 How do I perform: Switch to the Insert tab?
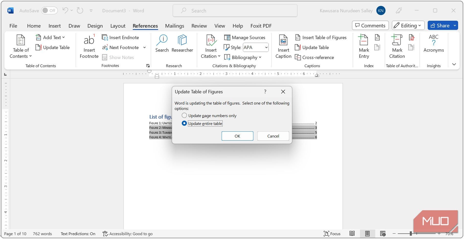[x=54, y=26]
